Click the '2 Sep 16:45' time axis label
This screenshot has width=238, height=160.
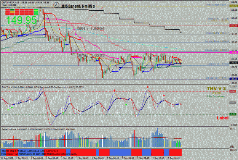174,158
